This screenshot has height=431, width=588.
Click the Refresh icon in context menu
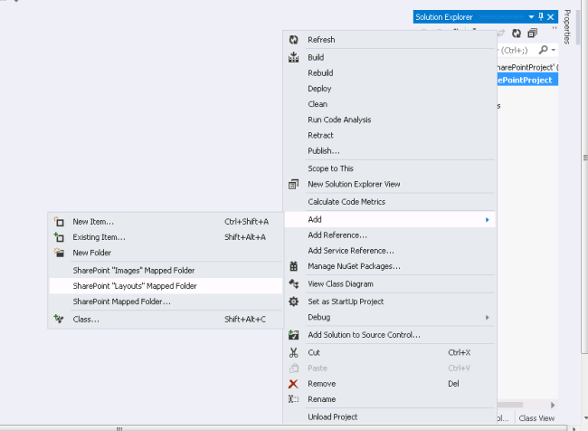294,40
